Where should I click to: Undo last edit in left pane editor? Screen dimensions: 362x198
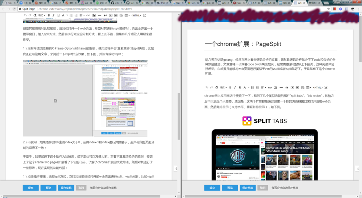(25, 15)
